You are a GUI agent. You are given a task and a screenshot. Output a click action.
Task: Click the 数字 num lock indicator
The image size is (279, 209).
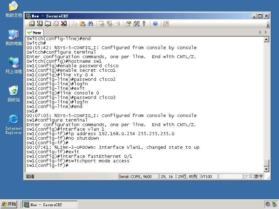pyautogui.click(x=259, y=177)
